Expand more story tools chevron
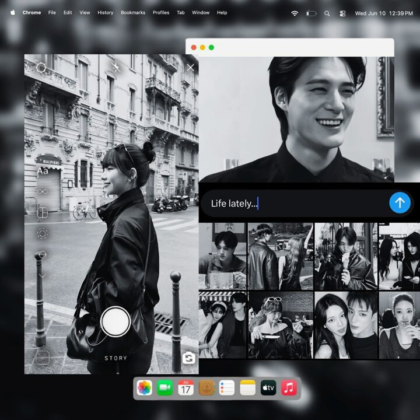 click(x=43, y=276)
